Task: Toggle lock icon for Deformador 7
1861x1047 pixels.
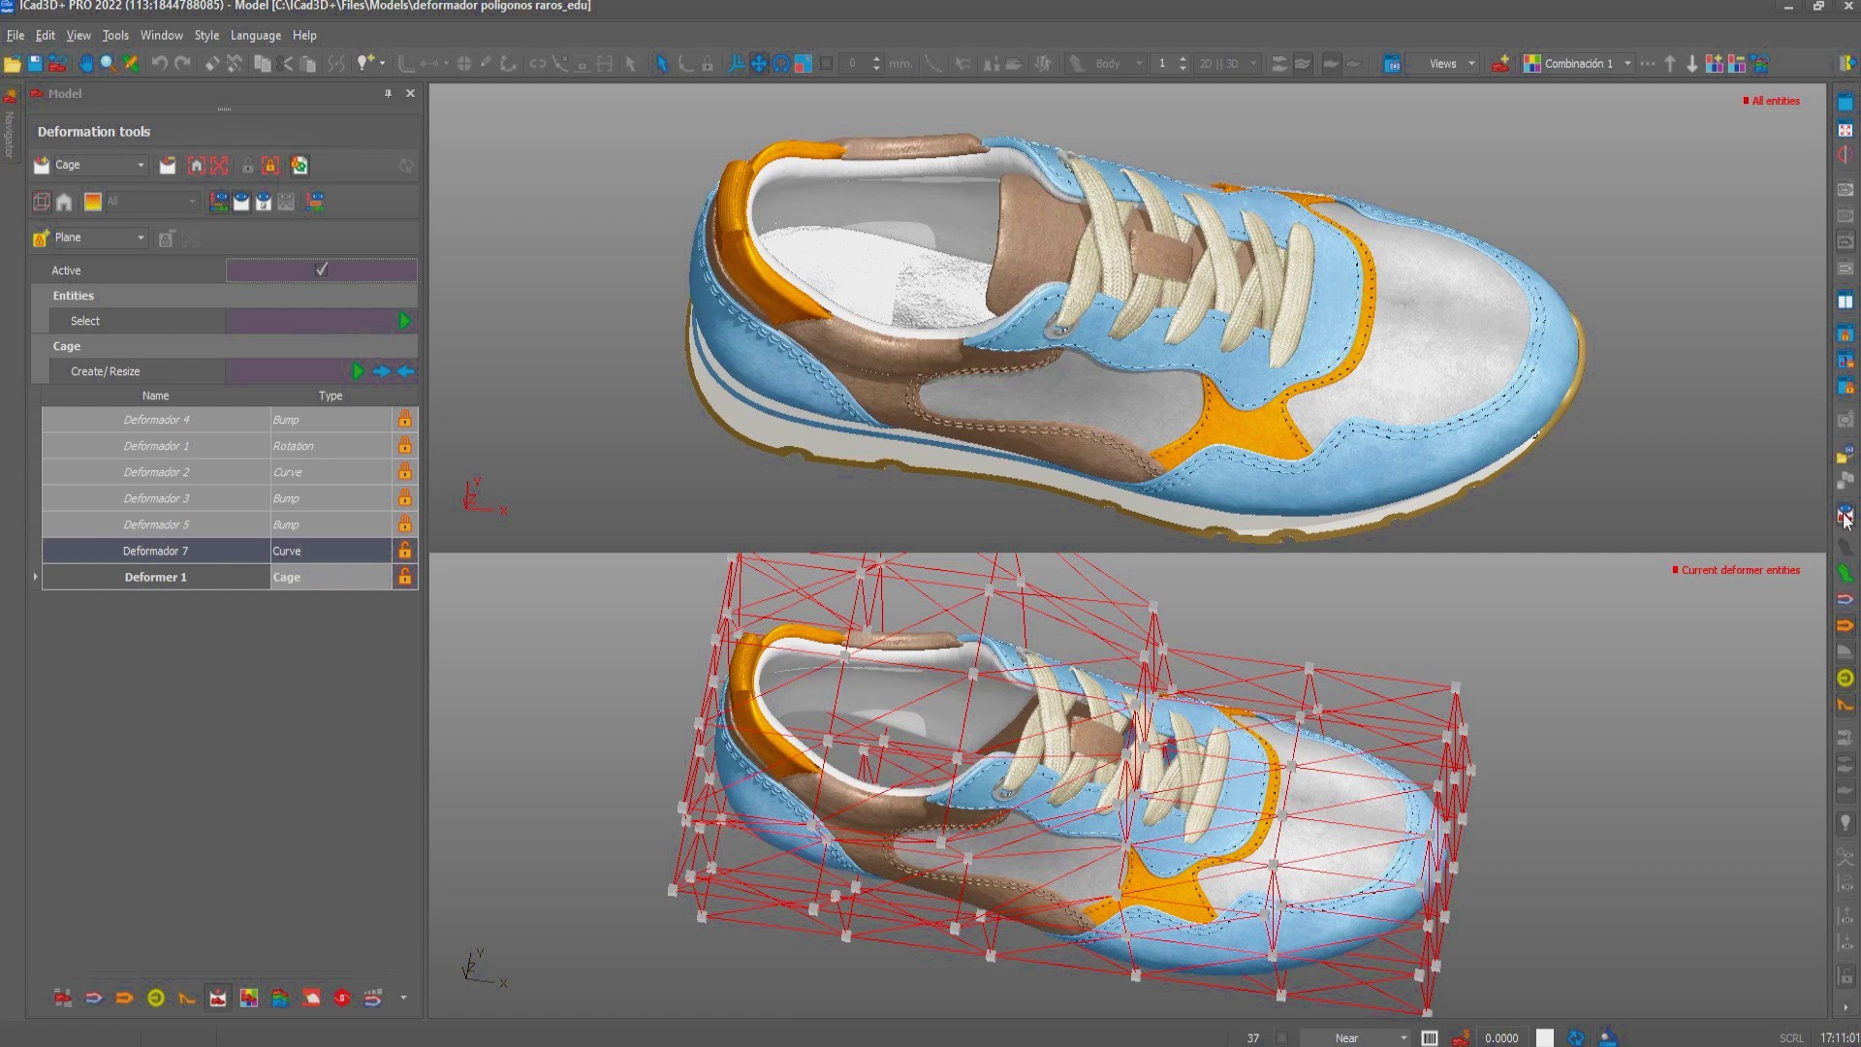Action: 404,551
